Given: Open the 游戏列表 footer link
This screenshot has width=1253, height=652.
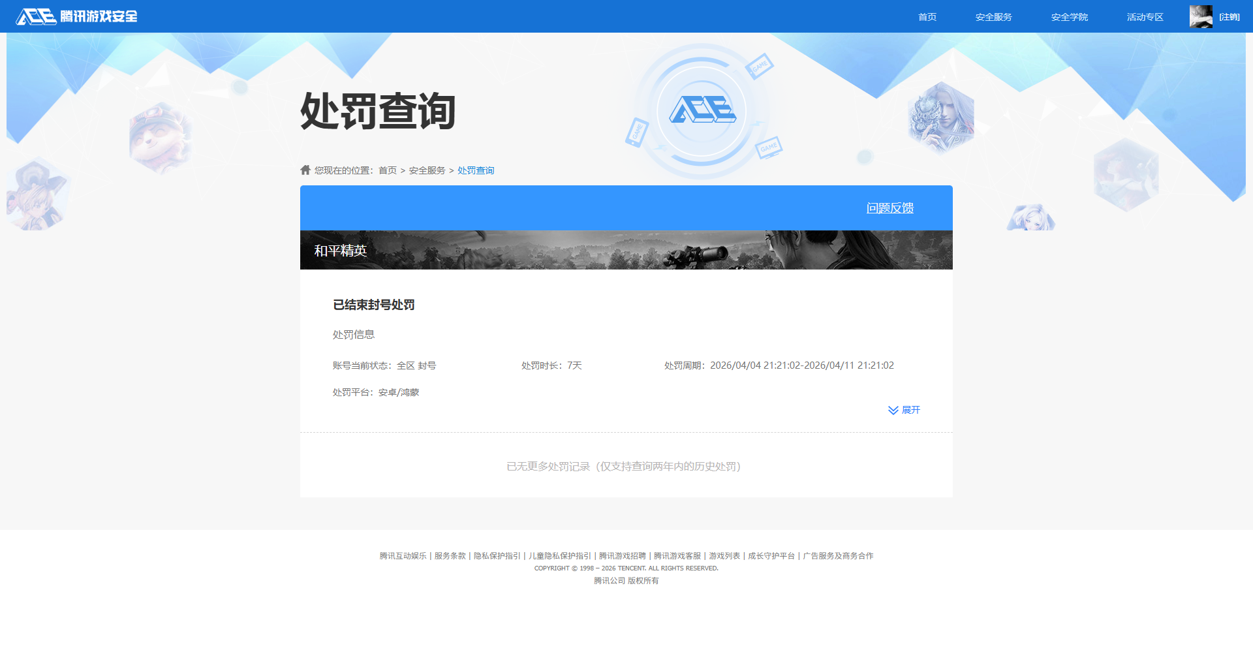Looking at the screenshot, I should pos(724,556).
